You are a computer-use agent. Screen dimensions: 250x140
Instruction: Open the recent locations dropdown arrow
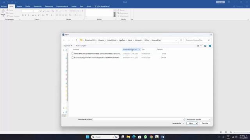(73, 40)
